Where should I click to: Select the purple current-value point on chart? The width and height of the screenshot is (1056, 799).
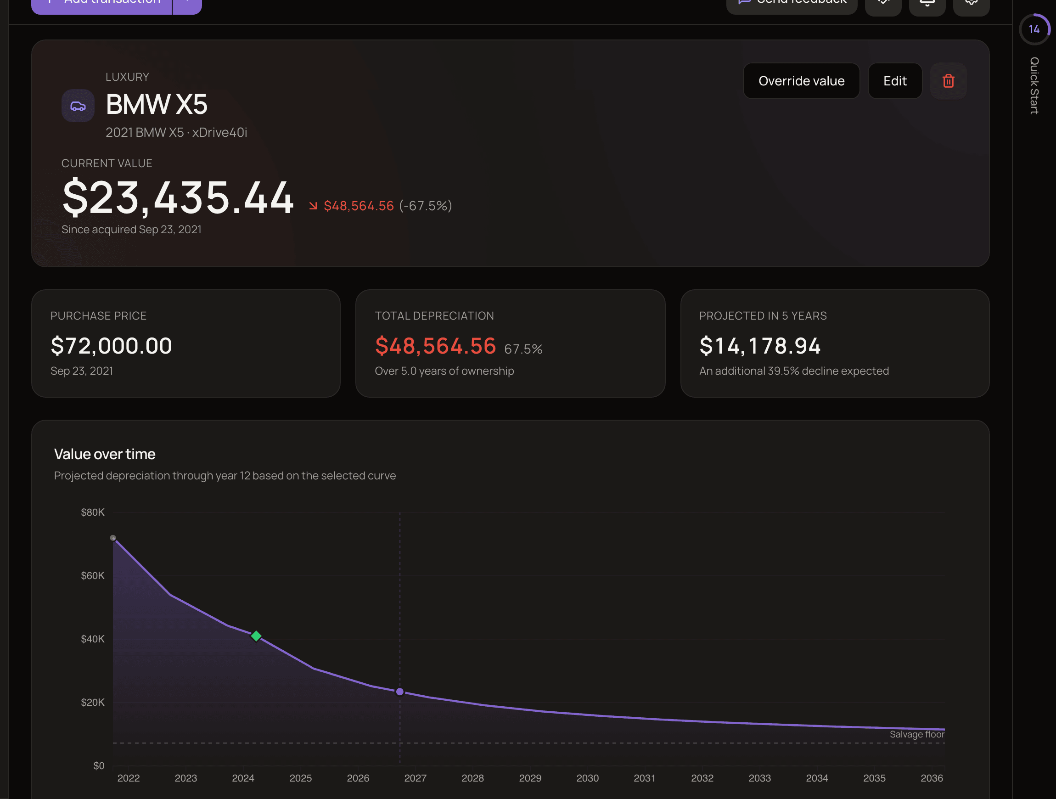coord(400,692)
